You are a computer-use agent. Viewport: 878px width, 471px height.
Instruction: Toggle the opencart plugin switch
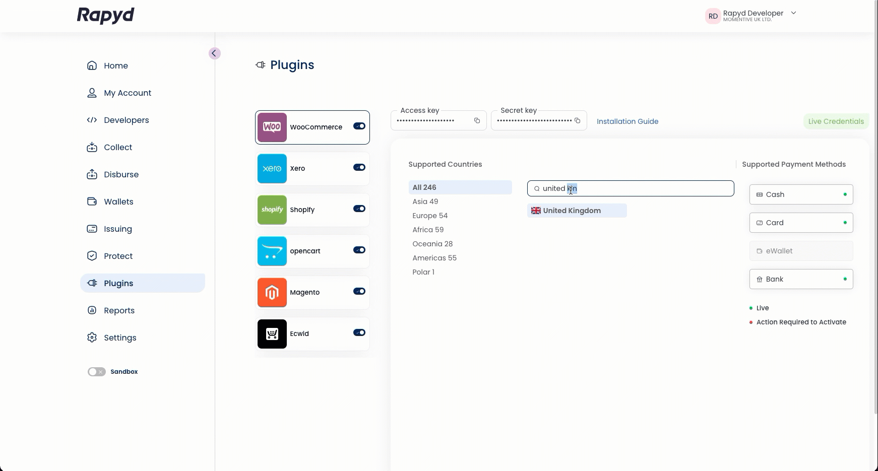[359, 250]
